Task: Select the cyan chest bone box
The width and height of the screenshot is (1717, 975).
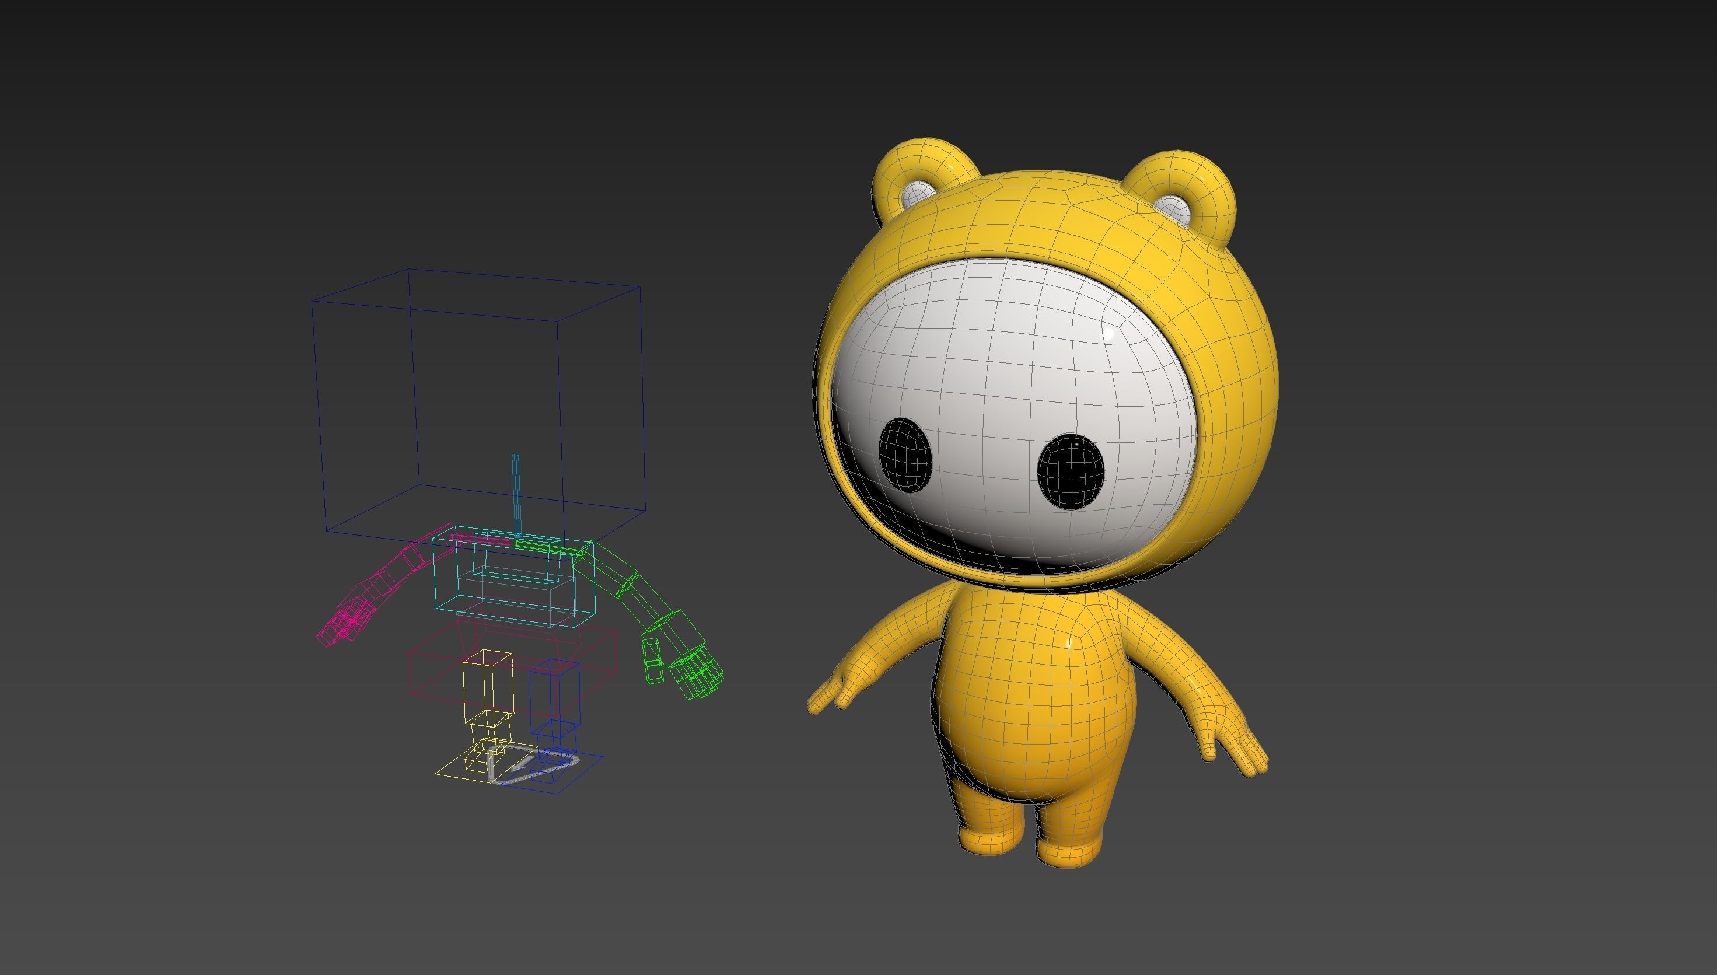Action: [x=514, y=577]
